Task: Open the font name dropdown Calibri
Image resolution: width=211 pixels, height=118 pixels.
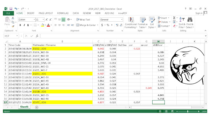Action: tap(34, 20)
